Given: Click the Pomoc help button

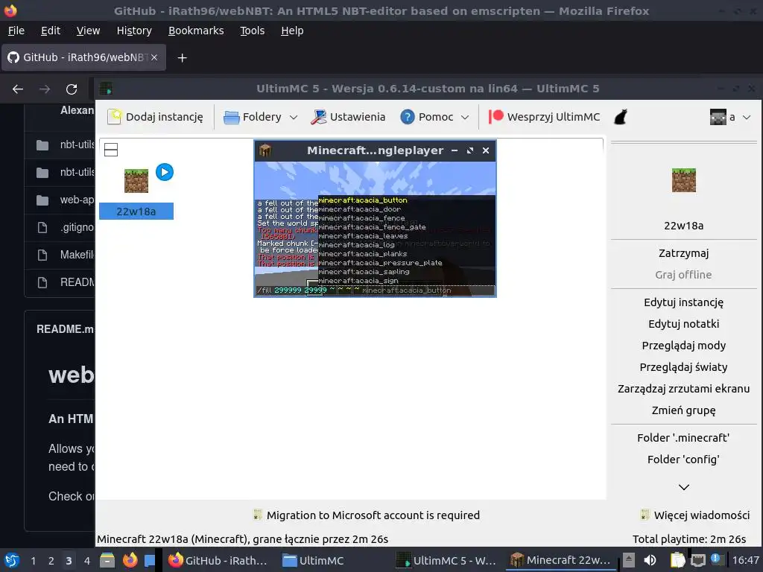Looking at the screenshot, I should coord(427,117).
